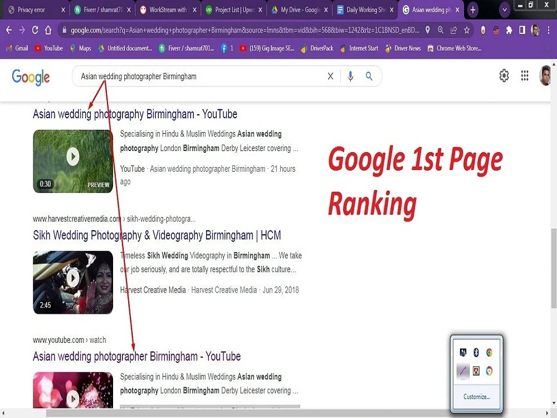Open the Facebook bookmark icon
This screenshot has height=418, width=557.
click(x=227, y=48)
